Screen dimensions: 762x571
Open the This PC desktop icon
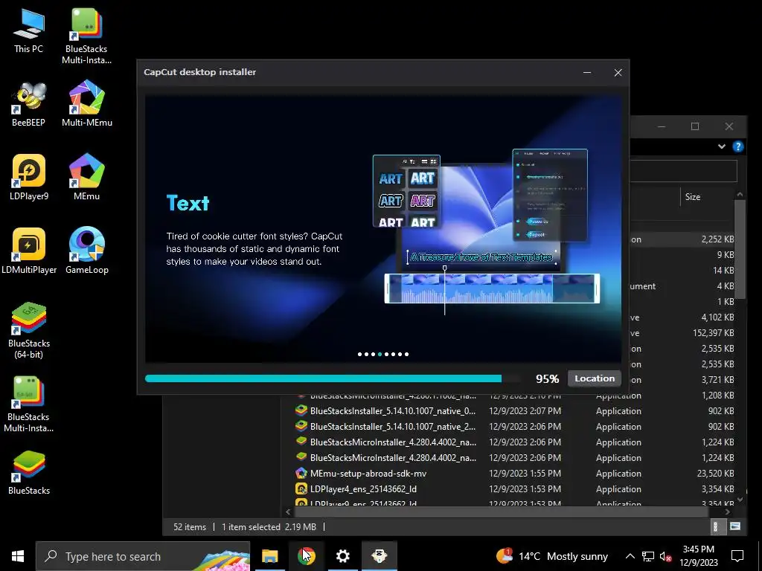[28, 31]
